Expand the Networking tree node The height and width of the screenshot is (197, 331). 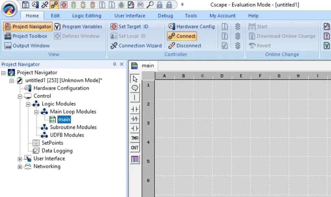20,167
